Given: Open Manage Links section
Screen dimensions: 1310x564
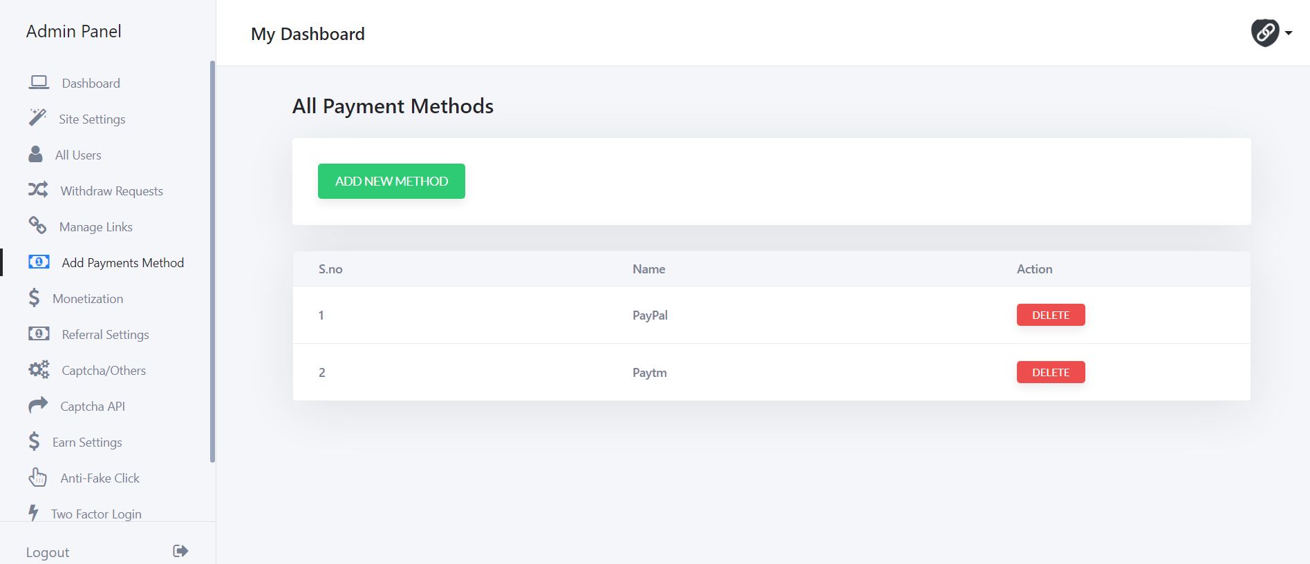Looking at the screenshot, I should [96, 227].
